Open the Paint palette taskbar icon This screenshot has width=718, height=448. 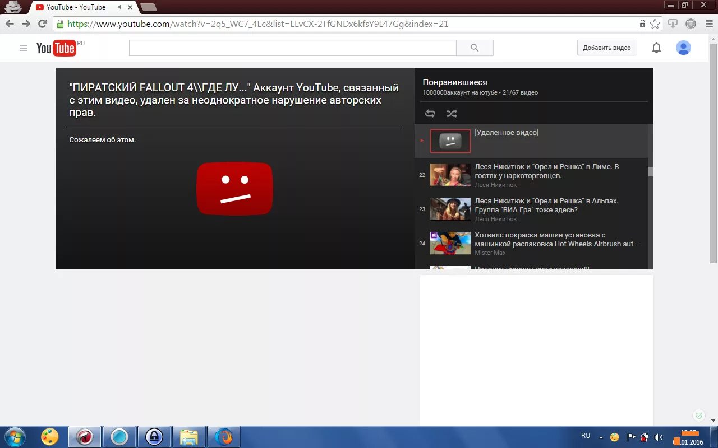(x=50, y=437)
